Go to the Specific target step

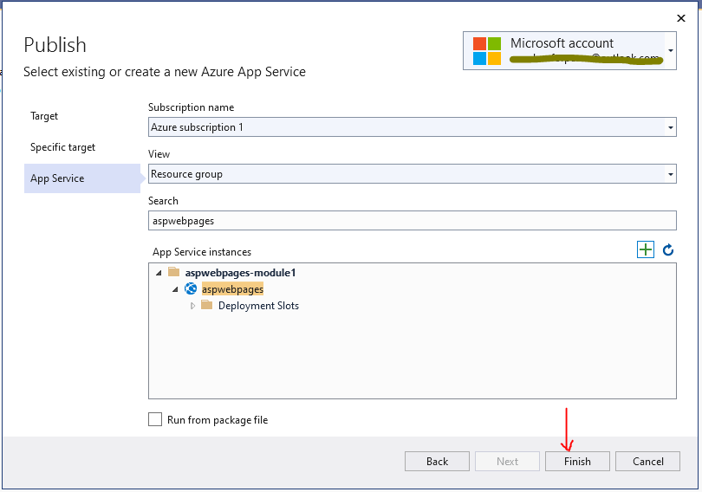pos(62,147)
